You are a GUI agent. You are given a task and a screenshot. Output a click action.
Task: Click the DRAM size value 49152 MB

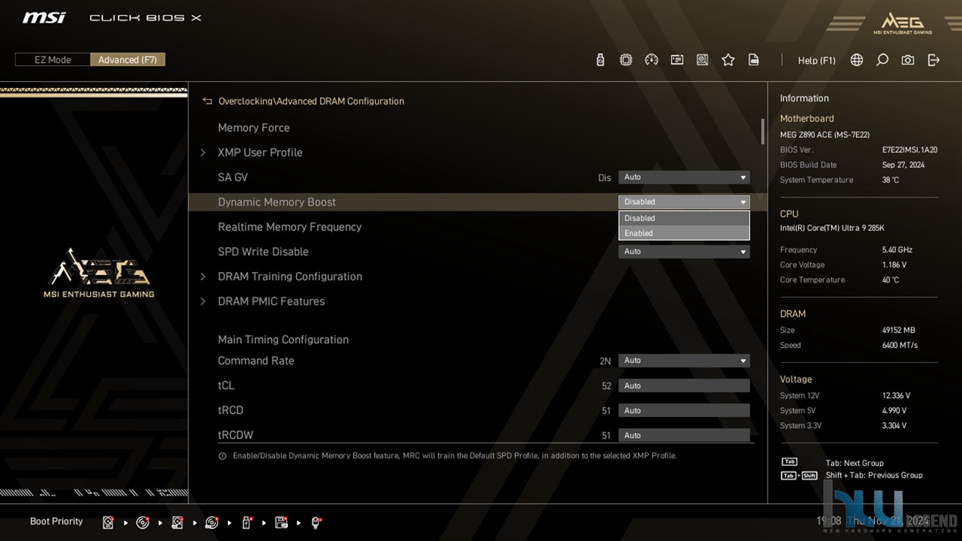[898, 330]
